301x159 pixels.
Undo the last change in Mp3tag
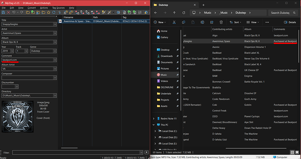pyautogui.click(x=14, y=13)
